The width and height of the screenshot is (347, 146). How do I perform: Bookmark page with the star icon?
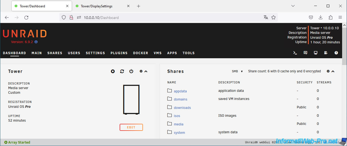273,18
